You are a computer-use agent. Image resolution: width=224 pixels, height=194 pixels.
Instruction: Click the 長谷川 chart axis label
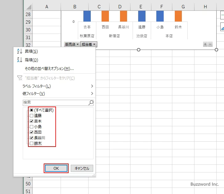coord(124,27)
